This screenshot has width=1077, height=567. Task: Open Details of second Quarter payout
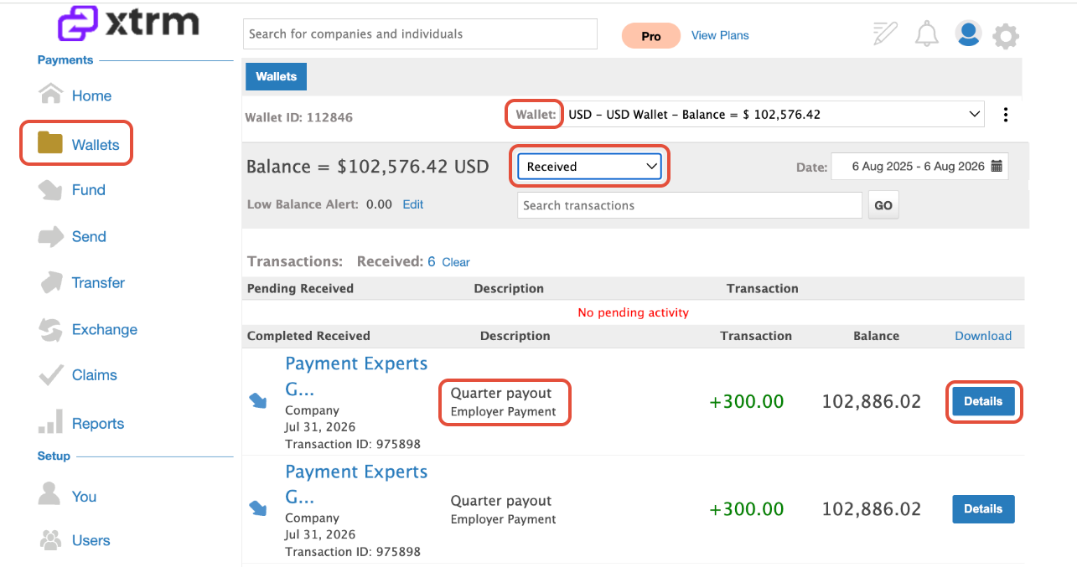(x=983, y=508)
